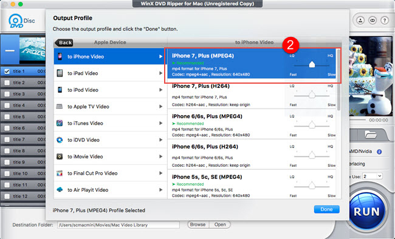Expand the to iTunes Video arrow
The height and width of the screenshot is (239, 395).
click(160, 123)
